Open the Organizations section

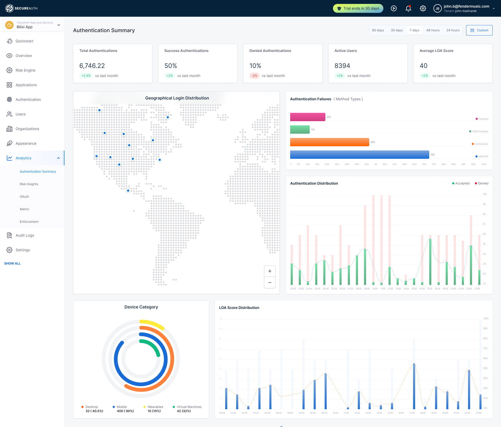(x=28, y=129)
